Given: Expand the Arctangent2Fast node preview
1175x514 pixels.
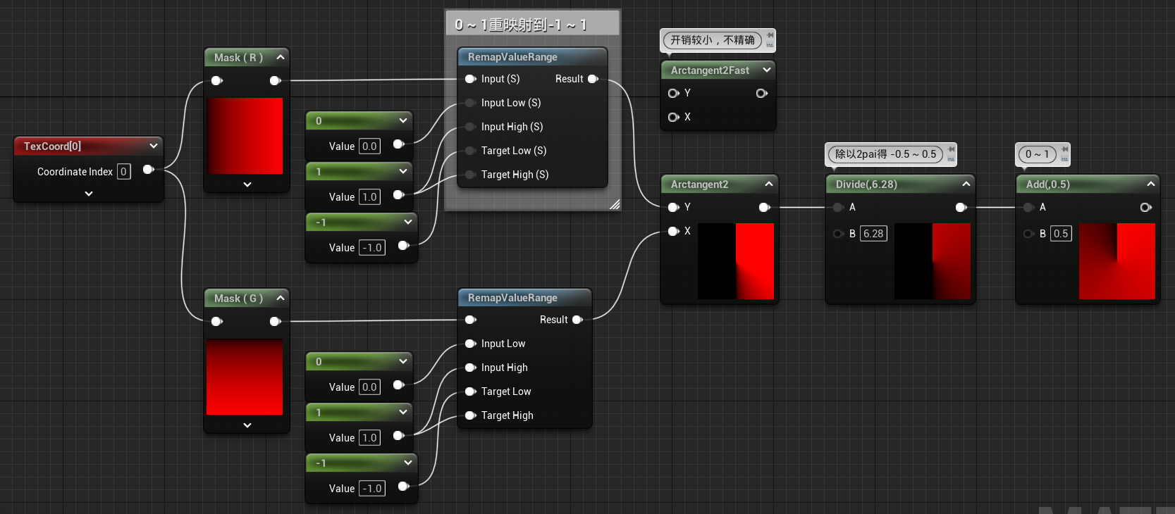Looking at the screenshot, I should click(x=767, y=70).
